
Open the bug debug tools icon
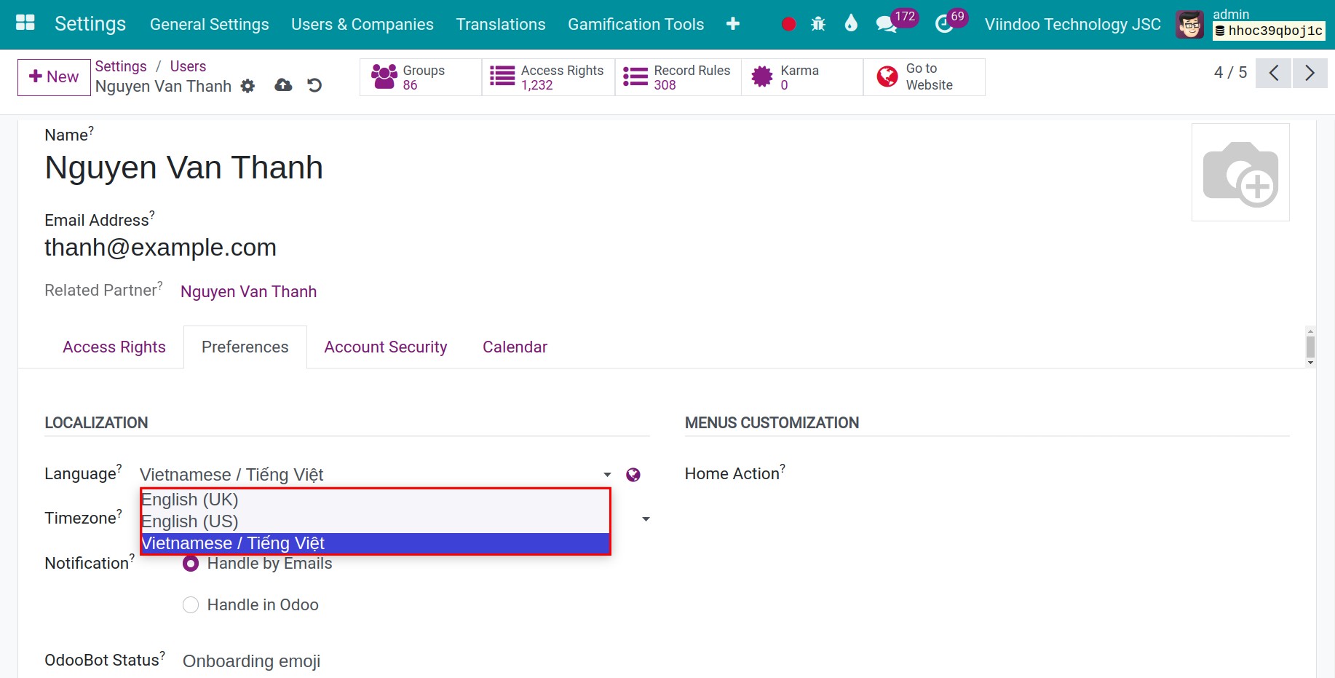click(x=818, y=24)
